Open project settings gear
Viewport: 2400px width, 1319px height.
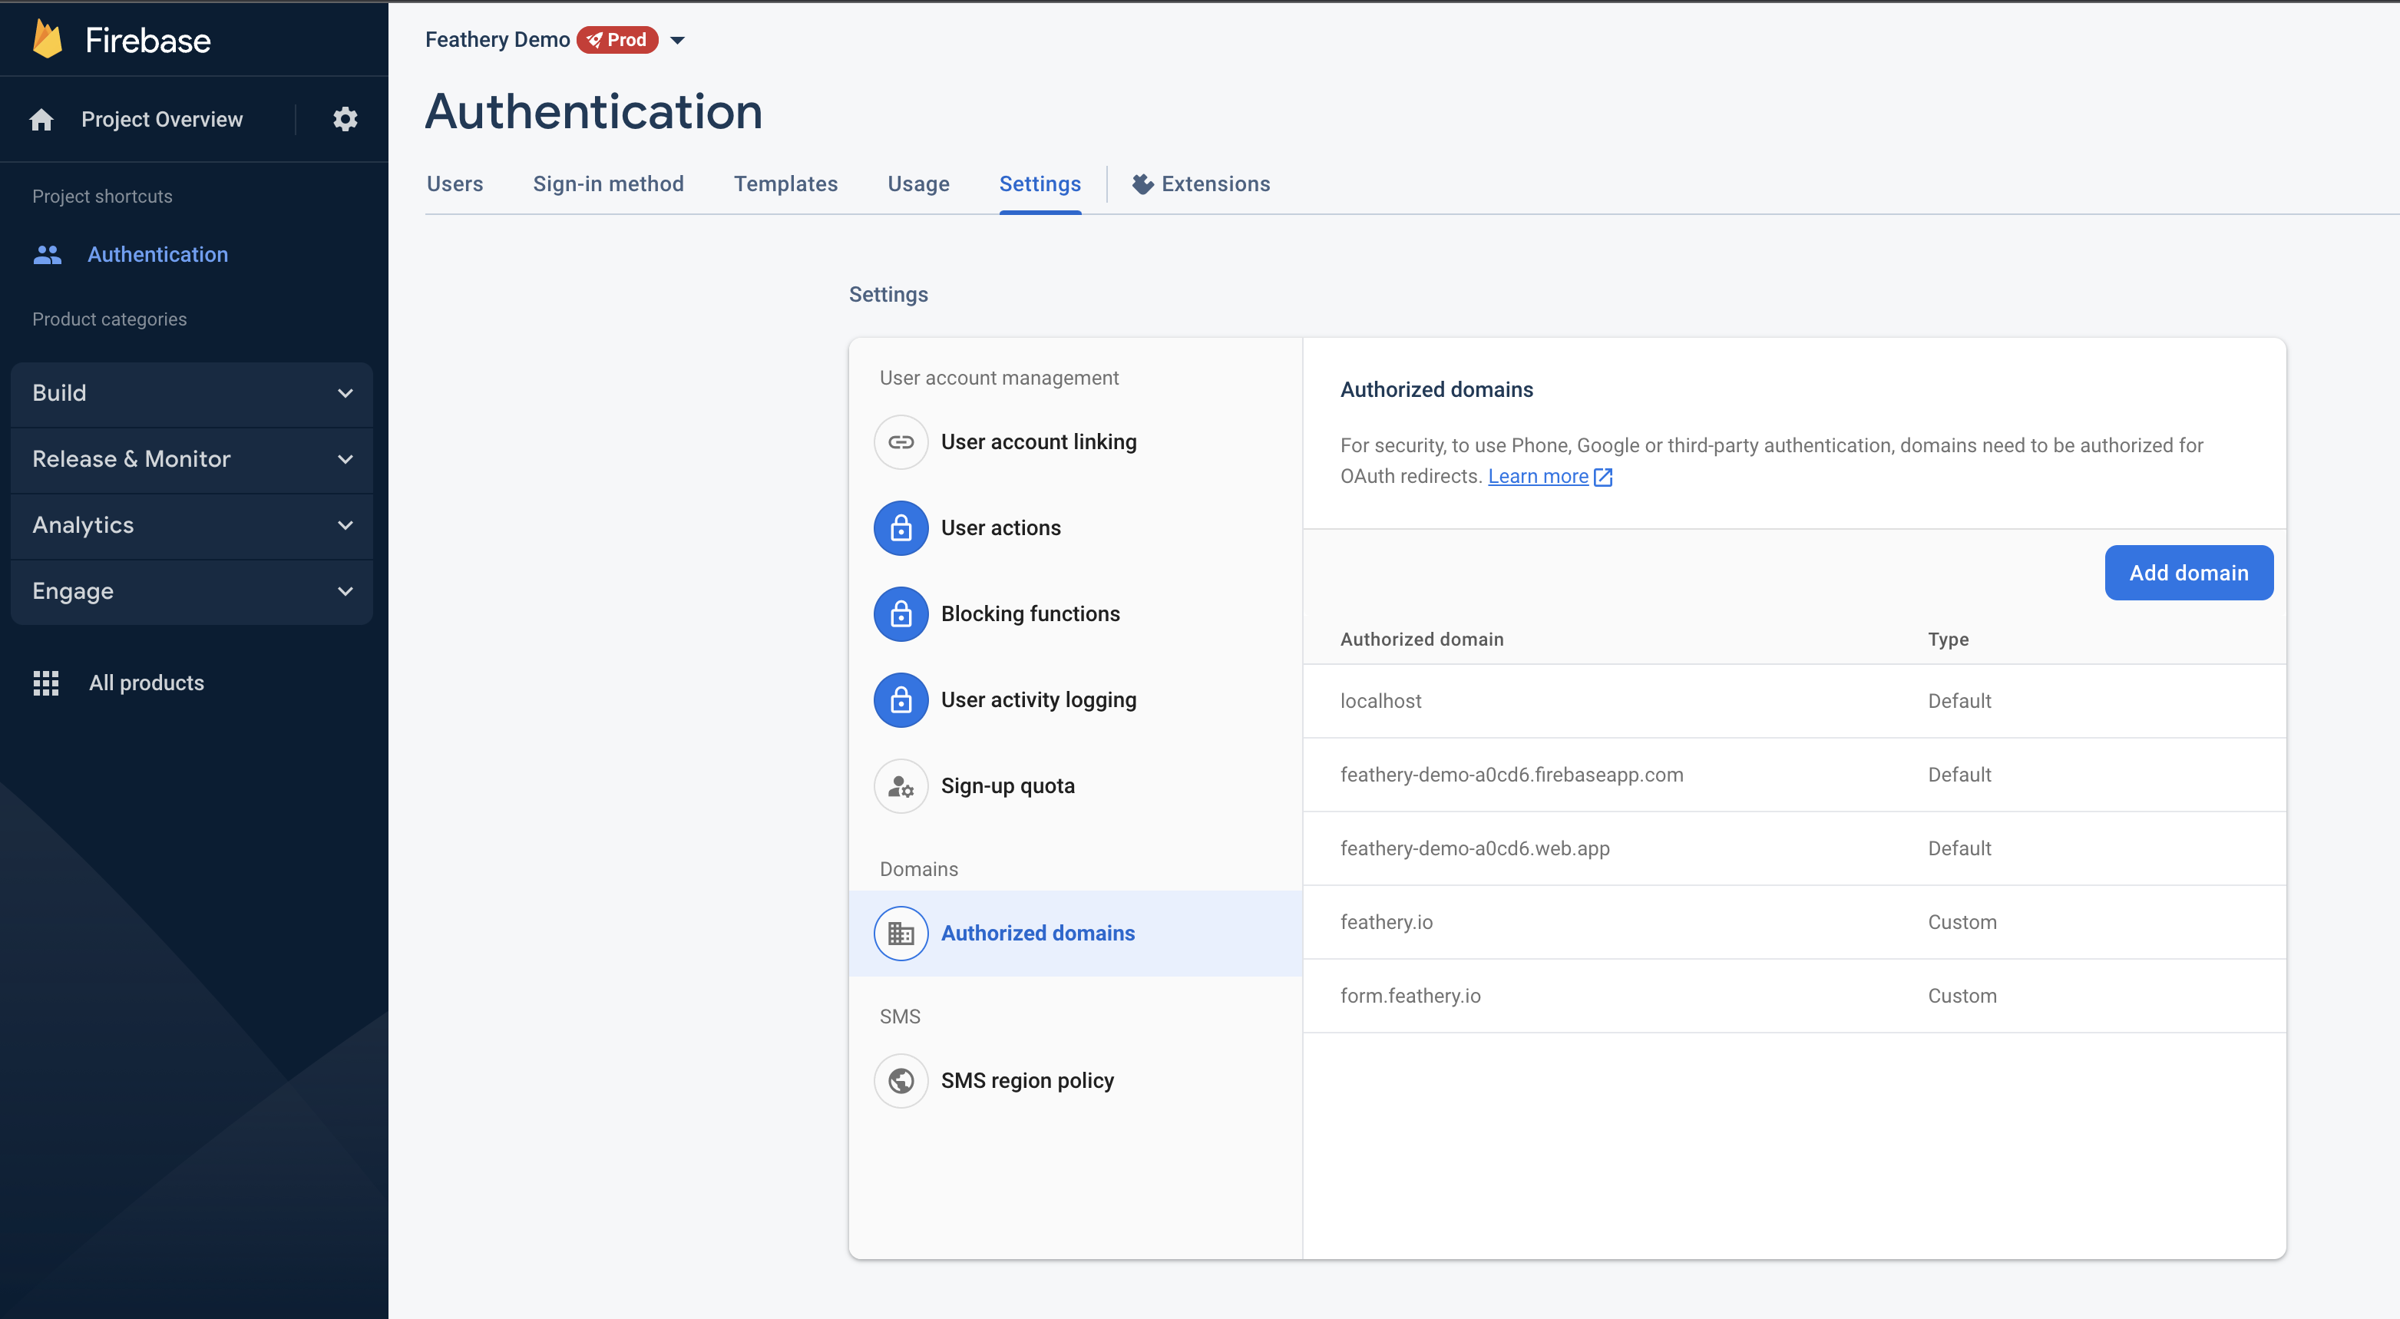tap(344, 119)
